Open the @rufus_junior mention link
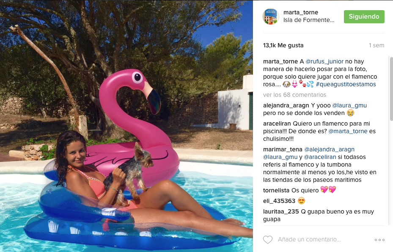393x252 pixels. (324, 61)
